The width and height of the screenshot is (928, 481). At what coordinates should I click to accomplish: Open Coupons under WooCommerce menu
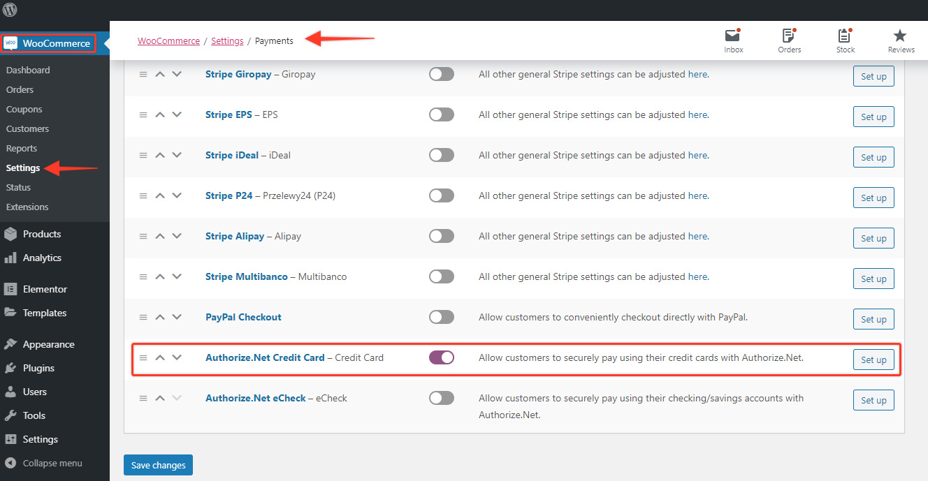pyautogui.click(x=24, y=109)
